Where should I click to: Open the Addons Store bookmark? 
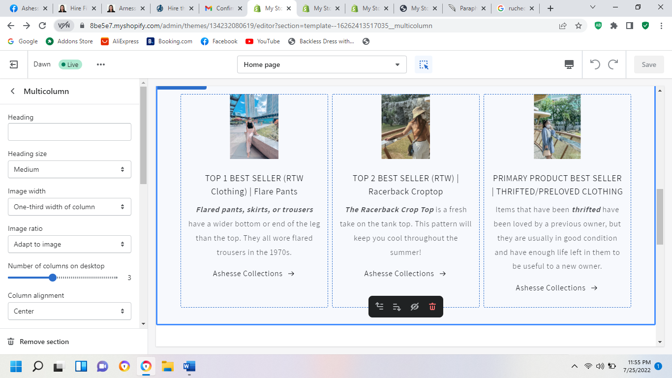click(x=69, y=41)
